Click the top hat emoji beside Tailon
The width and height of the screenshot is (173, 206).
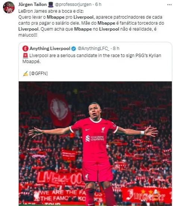51,4
